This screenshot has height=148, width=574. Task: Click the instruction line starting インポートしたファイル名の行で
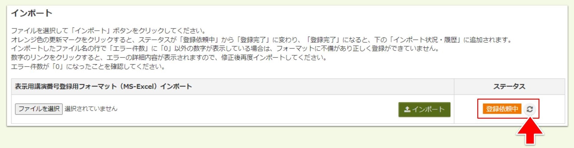pos(225,48)
